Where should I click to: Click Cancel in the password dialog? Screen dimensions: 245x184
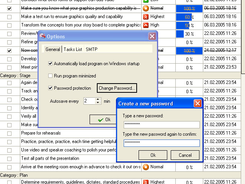(x=185, y=155)
